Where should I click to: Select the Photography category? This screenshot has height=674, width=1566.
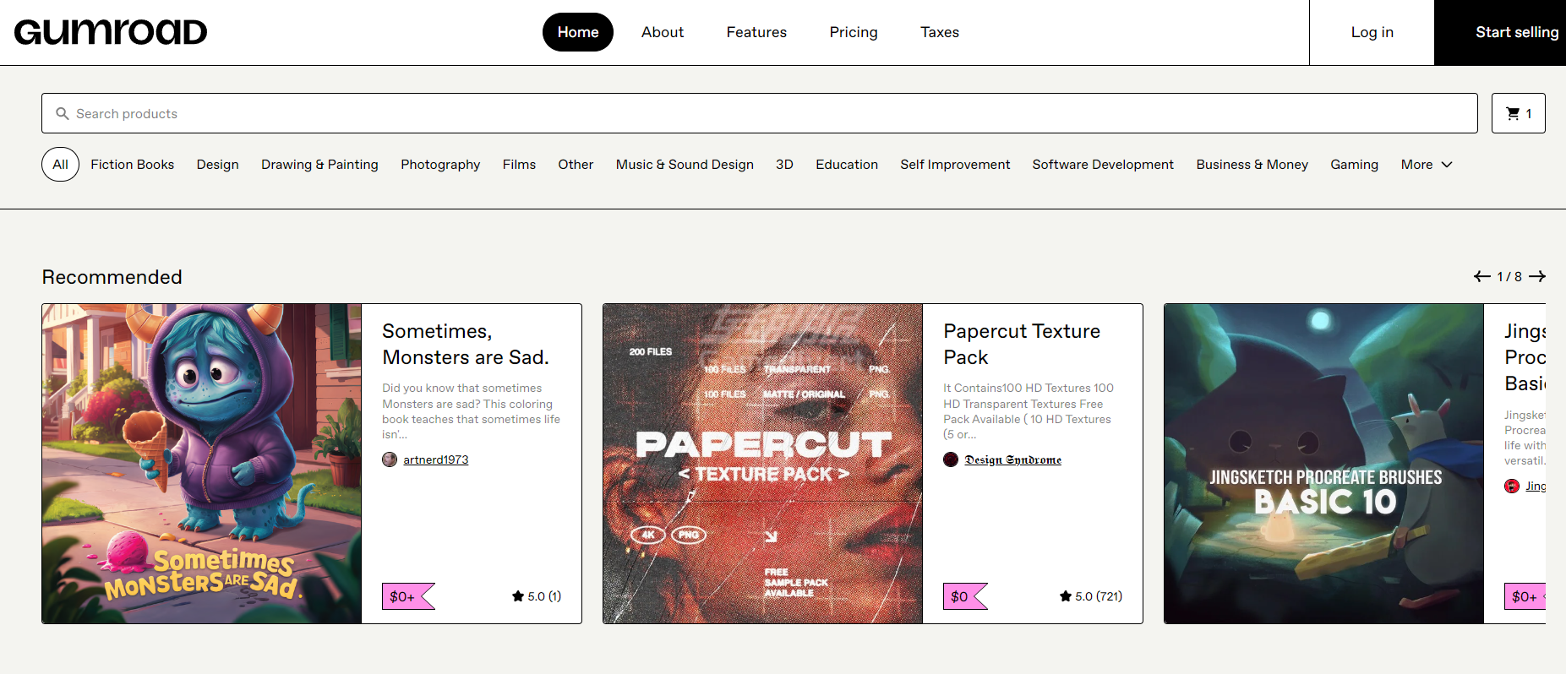[440, 165]
